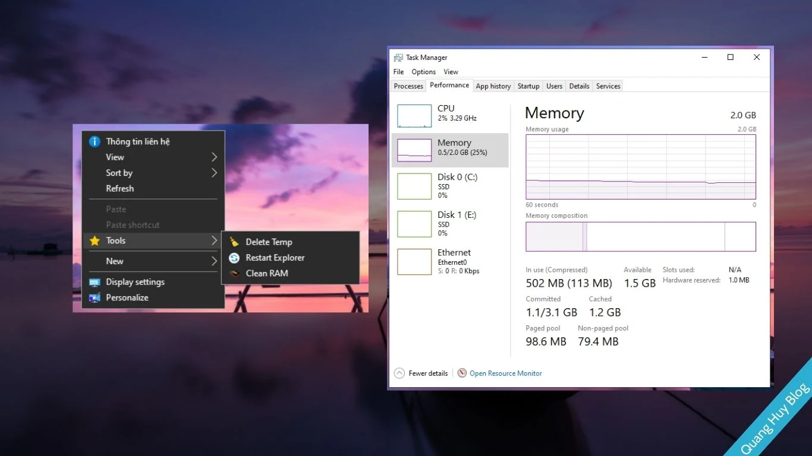The image size is (812, 456).
Task: Expand the Tools submenu arrow
Action: coord(214,240)
